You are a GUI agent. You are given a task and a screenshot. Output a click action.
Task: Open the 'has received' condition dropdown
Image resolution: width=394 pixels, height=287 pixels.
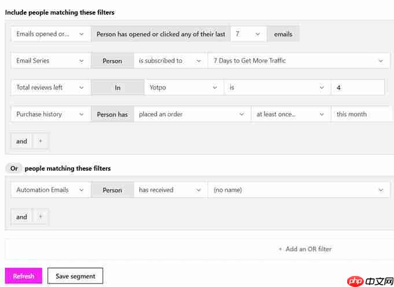170,190
